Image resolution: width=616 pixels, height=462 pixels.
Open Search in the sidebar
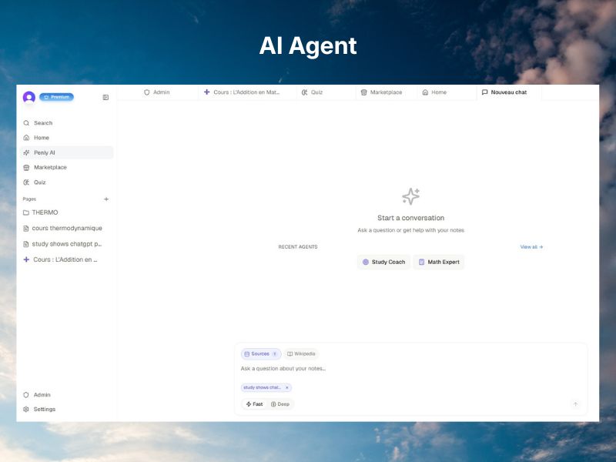[43, 123]
